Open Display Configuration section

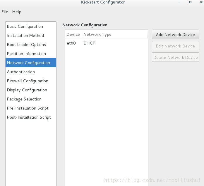click(31, 90)
